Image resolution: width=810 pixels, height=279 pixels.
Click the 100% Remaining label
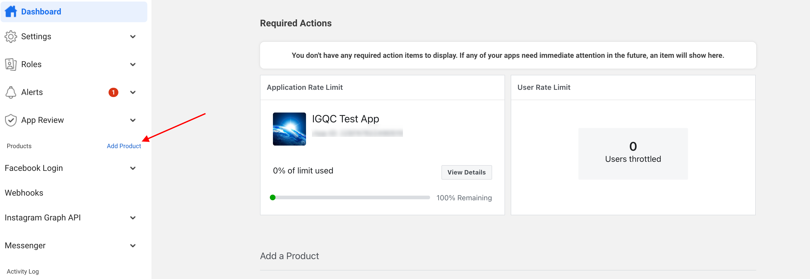(x=464, y=198)
